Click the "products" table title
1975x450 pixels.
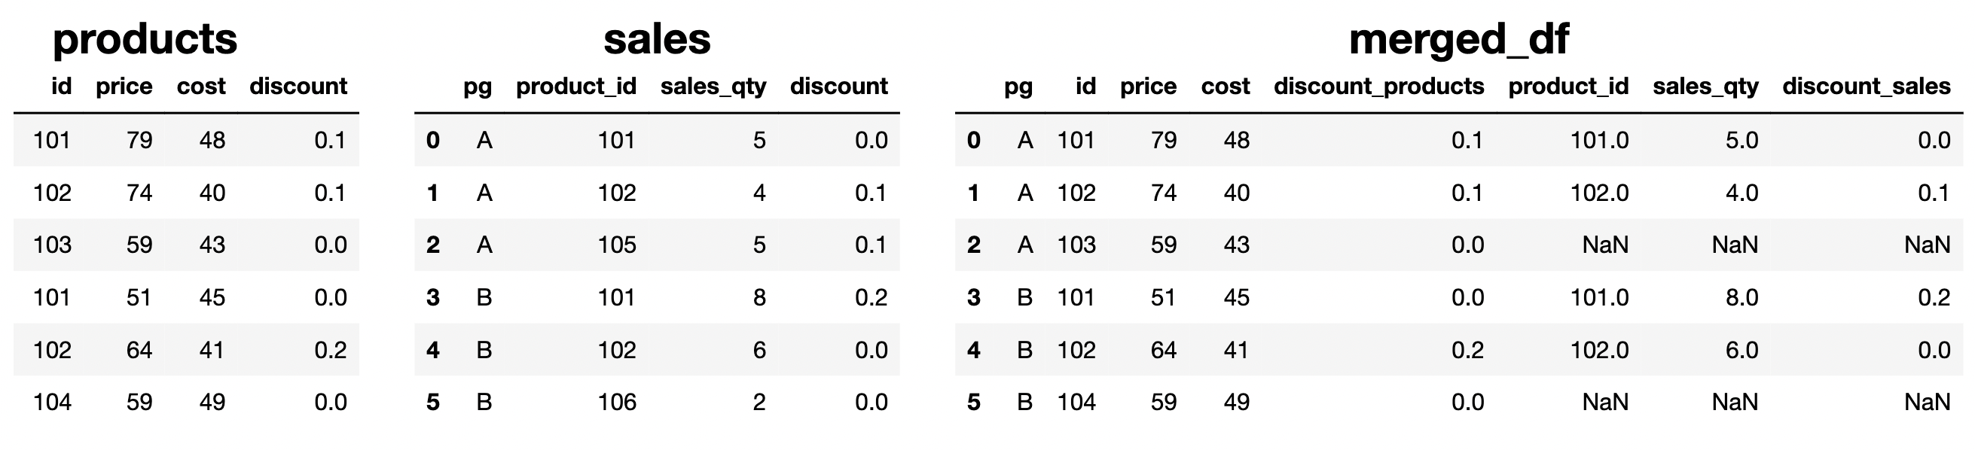coord(144,38)
